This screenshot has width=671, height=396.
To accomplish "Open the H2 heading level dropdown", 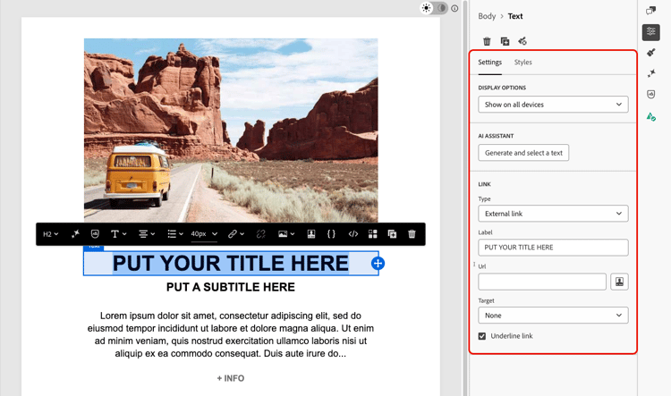I will coord(50,234).
